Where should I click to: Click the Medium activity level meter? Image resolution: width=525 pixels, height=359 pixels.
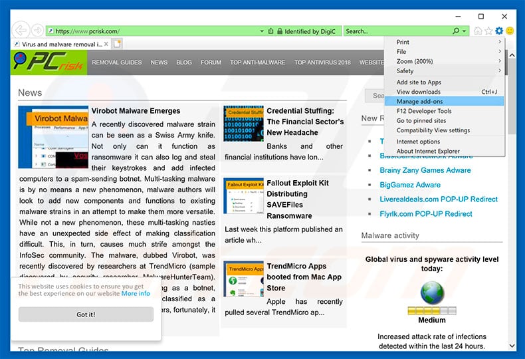pyautogui.click(x=432, y=310)
